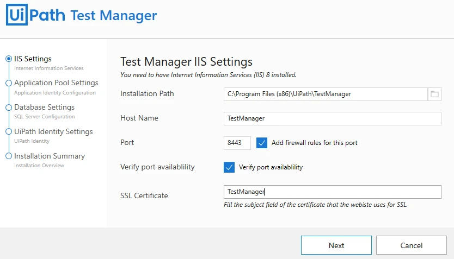This screenshot has height=259, width=454.
Task: Open Installation Summary step label
Action: (50, 156)
